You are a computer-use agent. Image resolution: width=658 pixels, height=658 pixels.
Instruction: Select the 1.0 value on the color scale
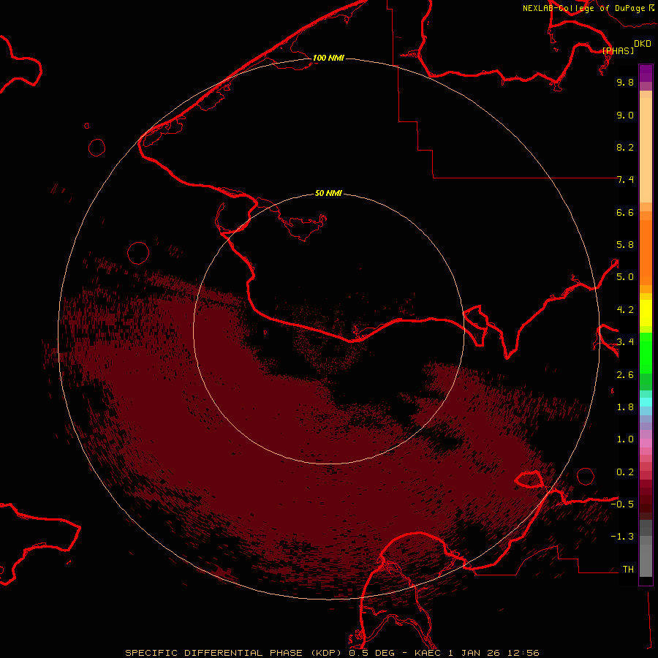(x=625, y=439)
